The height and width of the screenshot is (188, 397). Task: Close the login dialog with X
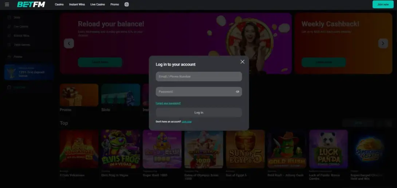click(x=242, y=62)
